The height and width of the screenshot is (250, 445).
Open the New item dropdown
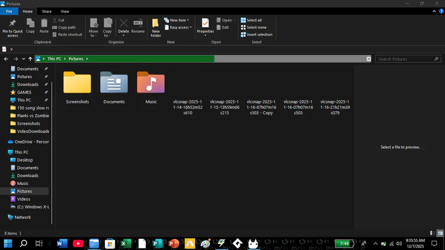tap(177, 20)
